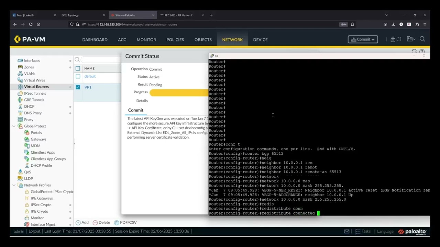Screen dimensions: 440x247
Task: Click the LLDP icon
Action: (x=20, y=178)
